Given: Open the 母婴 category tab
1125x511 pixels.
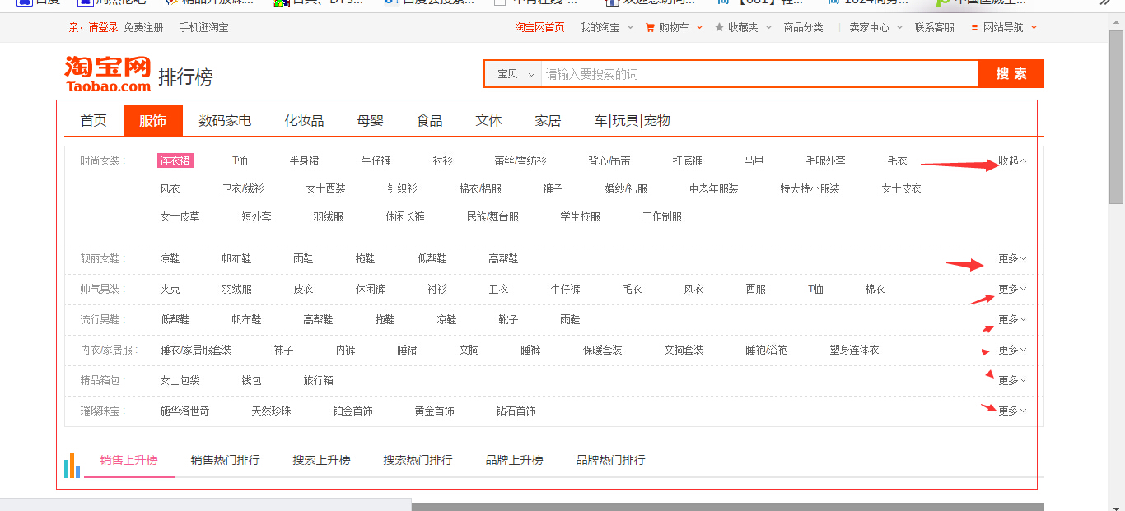Looking at the screenshot, I should coord(370,121).
